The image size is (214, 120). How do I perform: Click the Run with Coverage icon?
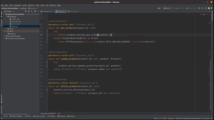pyautogui.click(x=180, y=8)
